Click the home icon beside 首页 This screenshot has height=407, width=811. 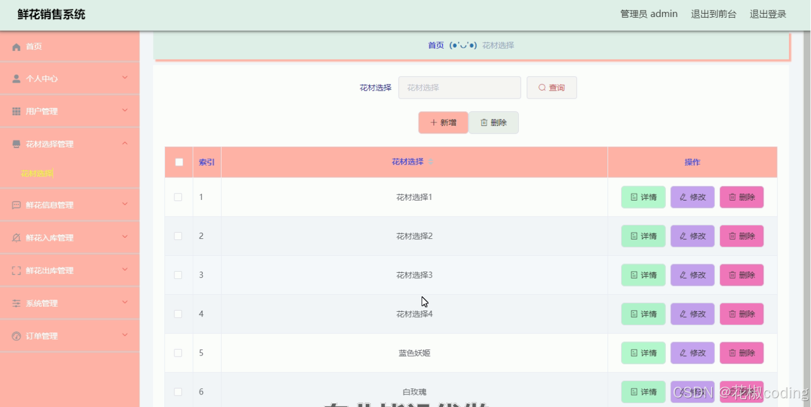coord(16,47)
